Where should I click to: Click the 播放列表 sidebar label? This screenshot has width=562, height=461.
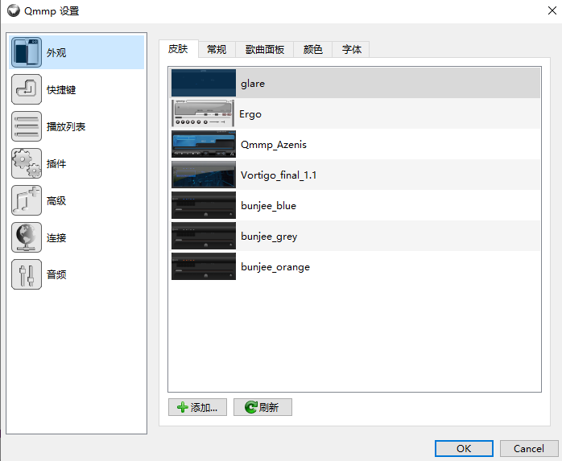[x=66, y=127]
